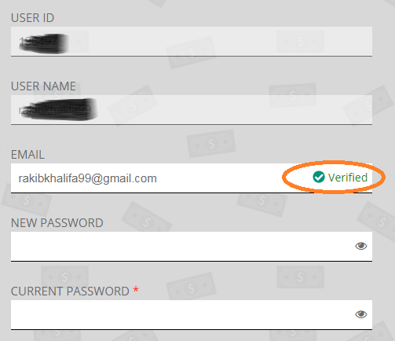
Task: Select the disabled User Name field
Action: click(192, 110)
